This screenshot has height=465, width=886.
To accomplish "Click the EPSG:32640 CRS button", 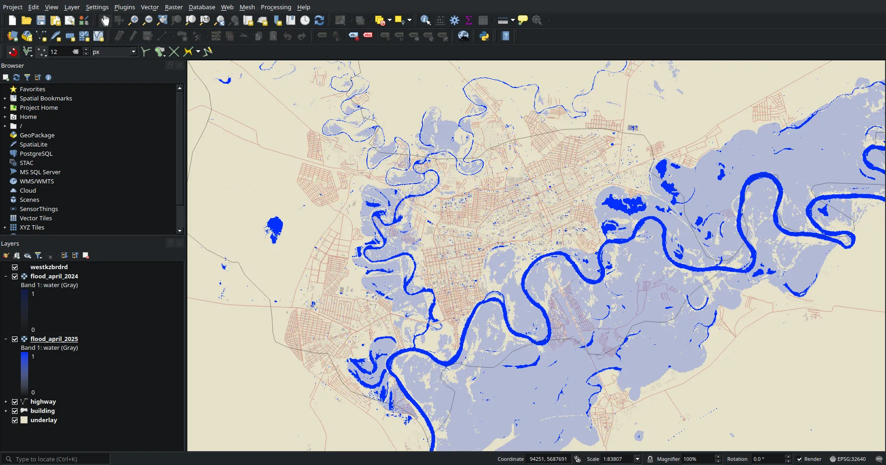I will [848, 459].
